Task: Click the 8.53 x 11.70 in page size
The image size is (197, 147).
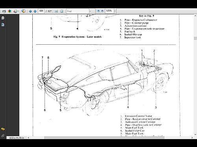Action: [17, 138]
